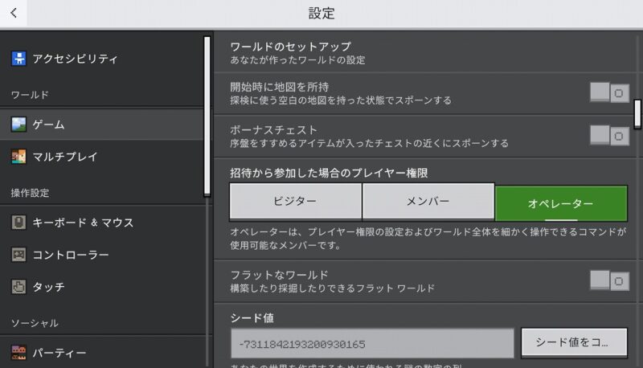Open パーティー settings
The image size is (643, 368).
point(102,353)
